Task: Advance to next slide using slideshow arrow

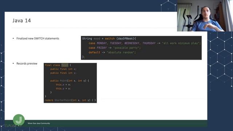Action: [20, 126]
